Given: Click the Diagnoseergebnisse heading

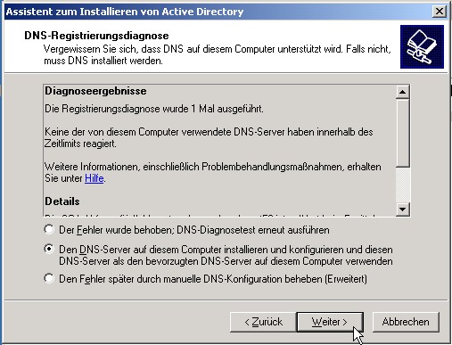Looking at the screenshot, I should pos(95,91).
